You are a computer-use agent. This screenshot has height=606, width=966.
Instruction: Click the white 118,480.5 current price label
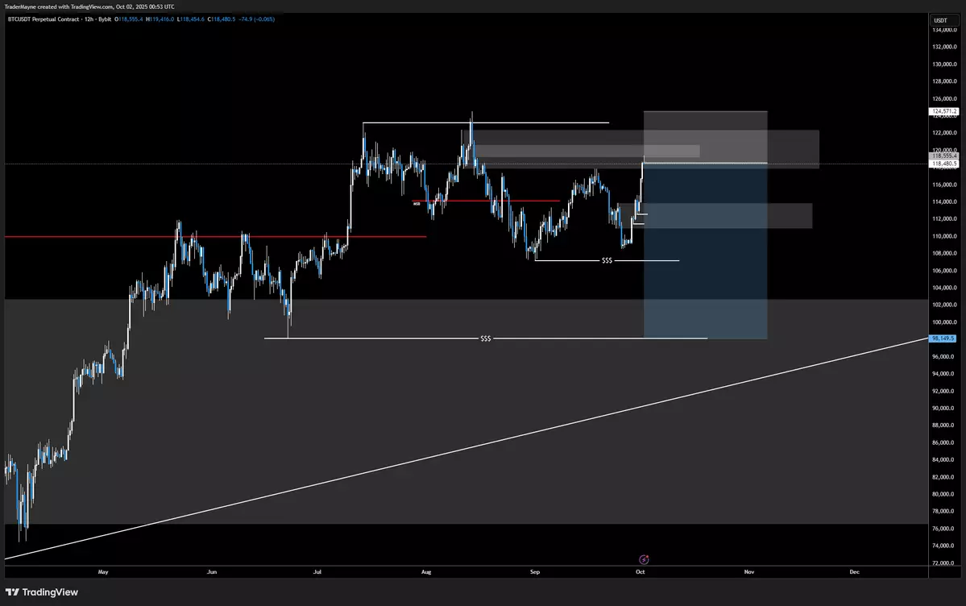coord(943,164)
